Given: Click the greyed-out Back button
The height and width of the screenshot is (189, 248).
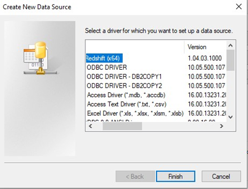Looking at the screenshot, I should (134, 176).
